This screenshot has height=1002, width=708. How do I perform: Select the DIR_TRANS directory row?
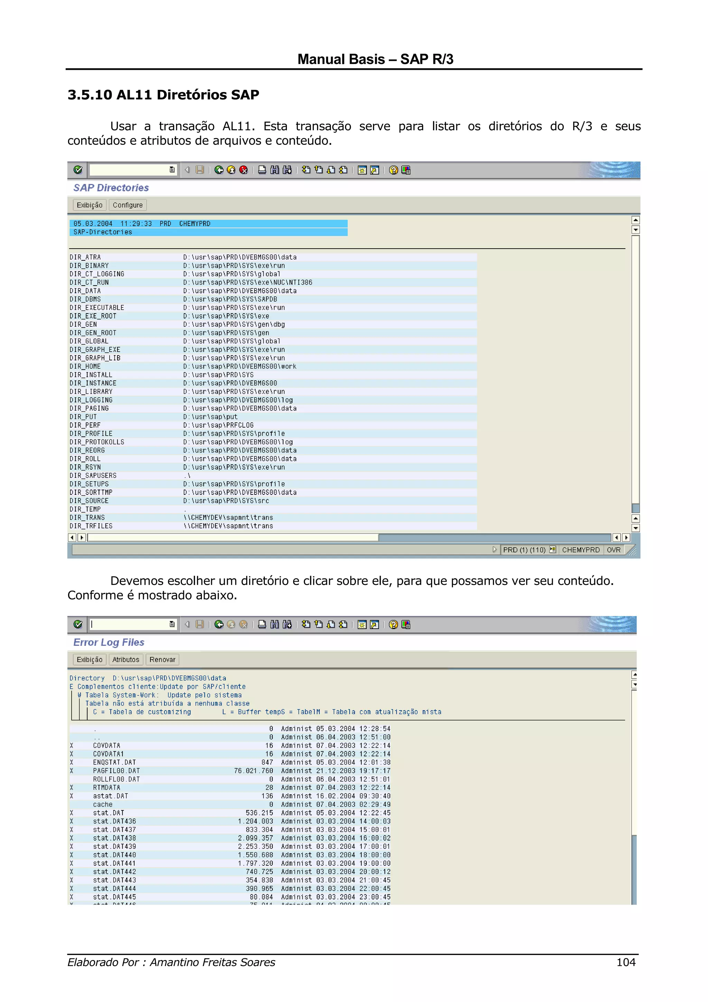point(273,518)
